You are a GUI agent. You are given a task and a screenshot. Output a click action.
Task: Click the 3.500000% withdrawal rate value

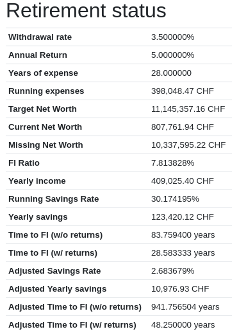point(173,37)
